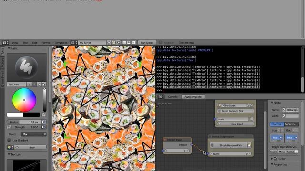Choose Brush Random Pick subprogram button
The image size is (305, 171).
[229, 145]
